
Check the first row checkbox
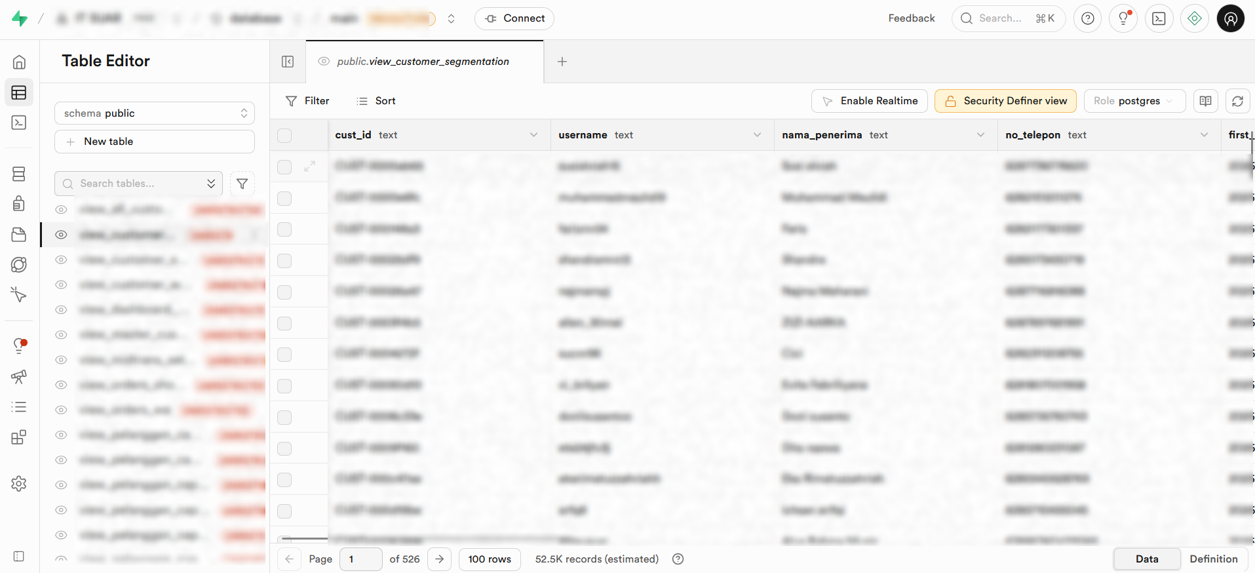click(284, 167)
